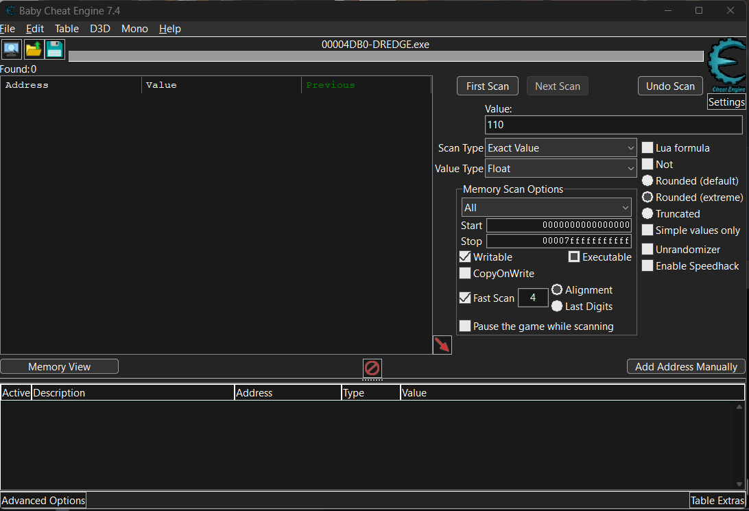The image size is (749, 511).
Task: Open a cheat table with folder icon
Action: click(x=34, y=49)
